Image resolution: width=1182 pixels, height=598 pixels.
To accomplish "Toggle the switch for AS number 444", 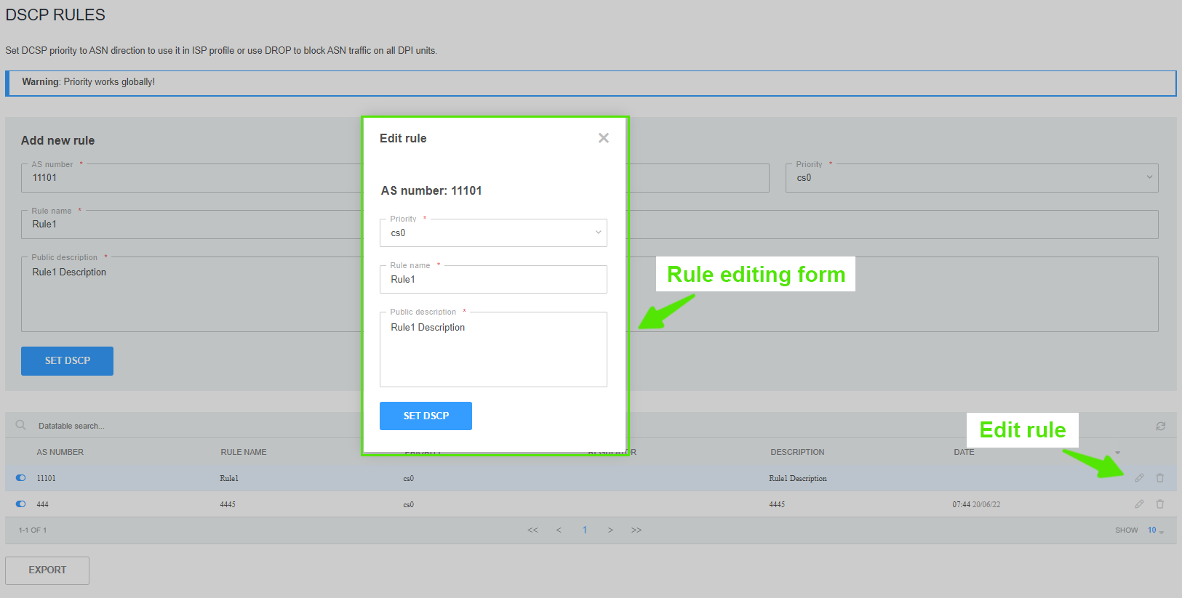I will (x=20, y=504).
